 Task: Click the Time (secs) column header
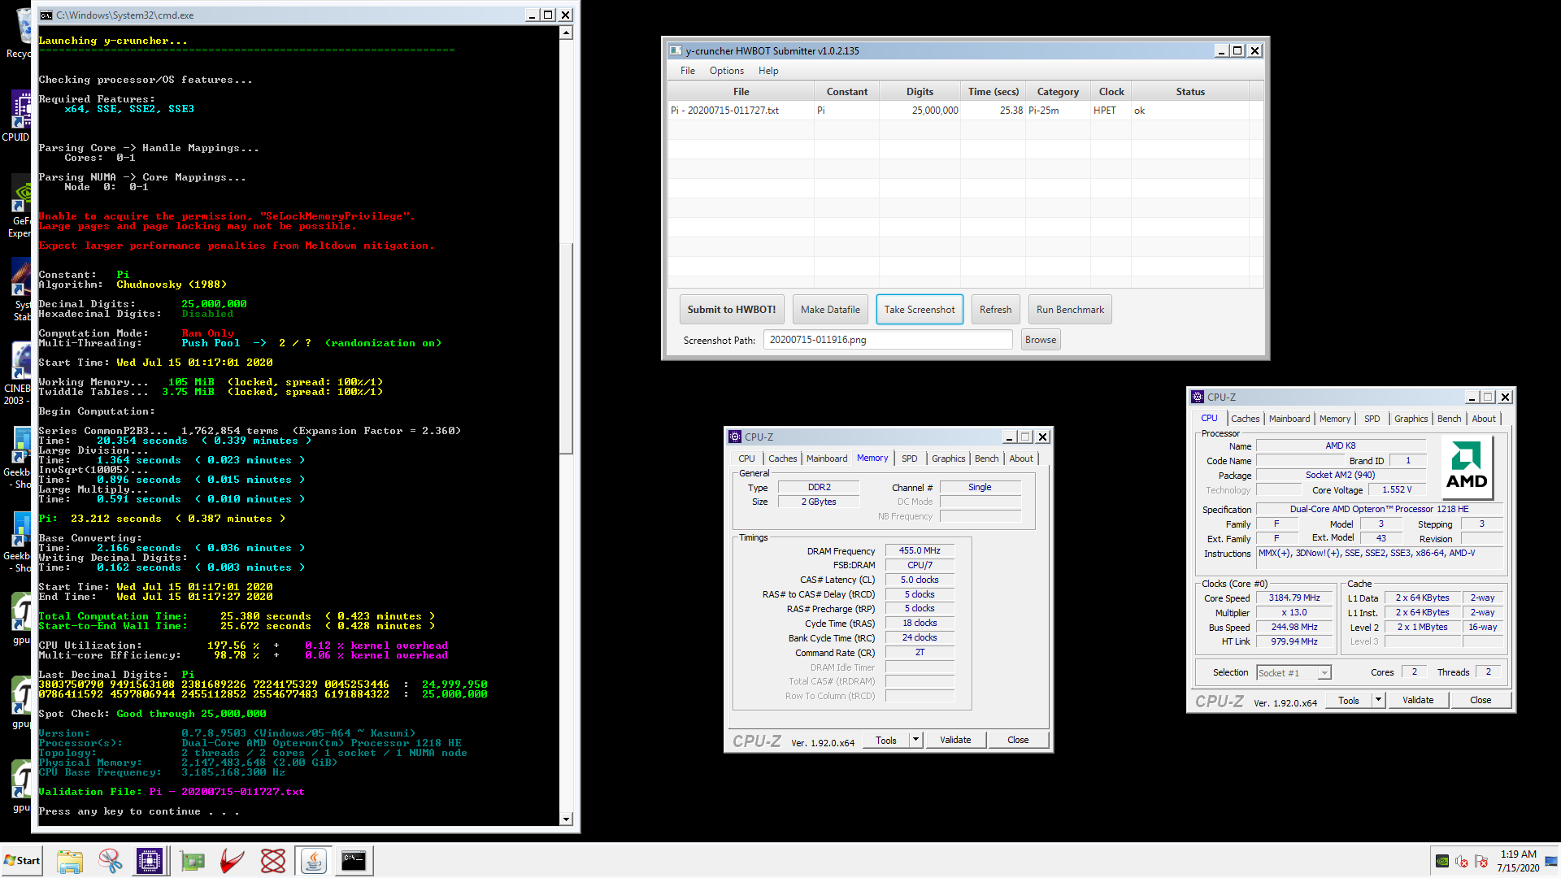coord(993,92)
